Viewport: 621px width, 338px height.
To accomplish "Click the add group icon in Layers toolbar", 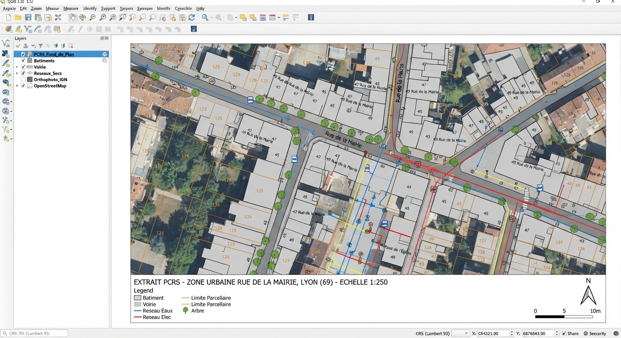I will point(26,46).
